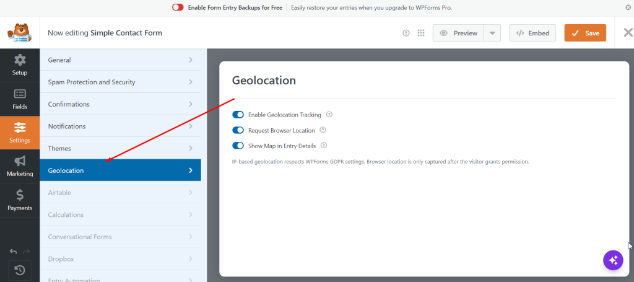This screenshot has height=282, width=634.
Task: Click the purple AI sparkle assistant button
Action: tap(613, 260)
